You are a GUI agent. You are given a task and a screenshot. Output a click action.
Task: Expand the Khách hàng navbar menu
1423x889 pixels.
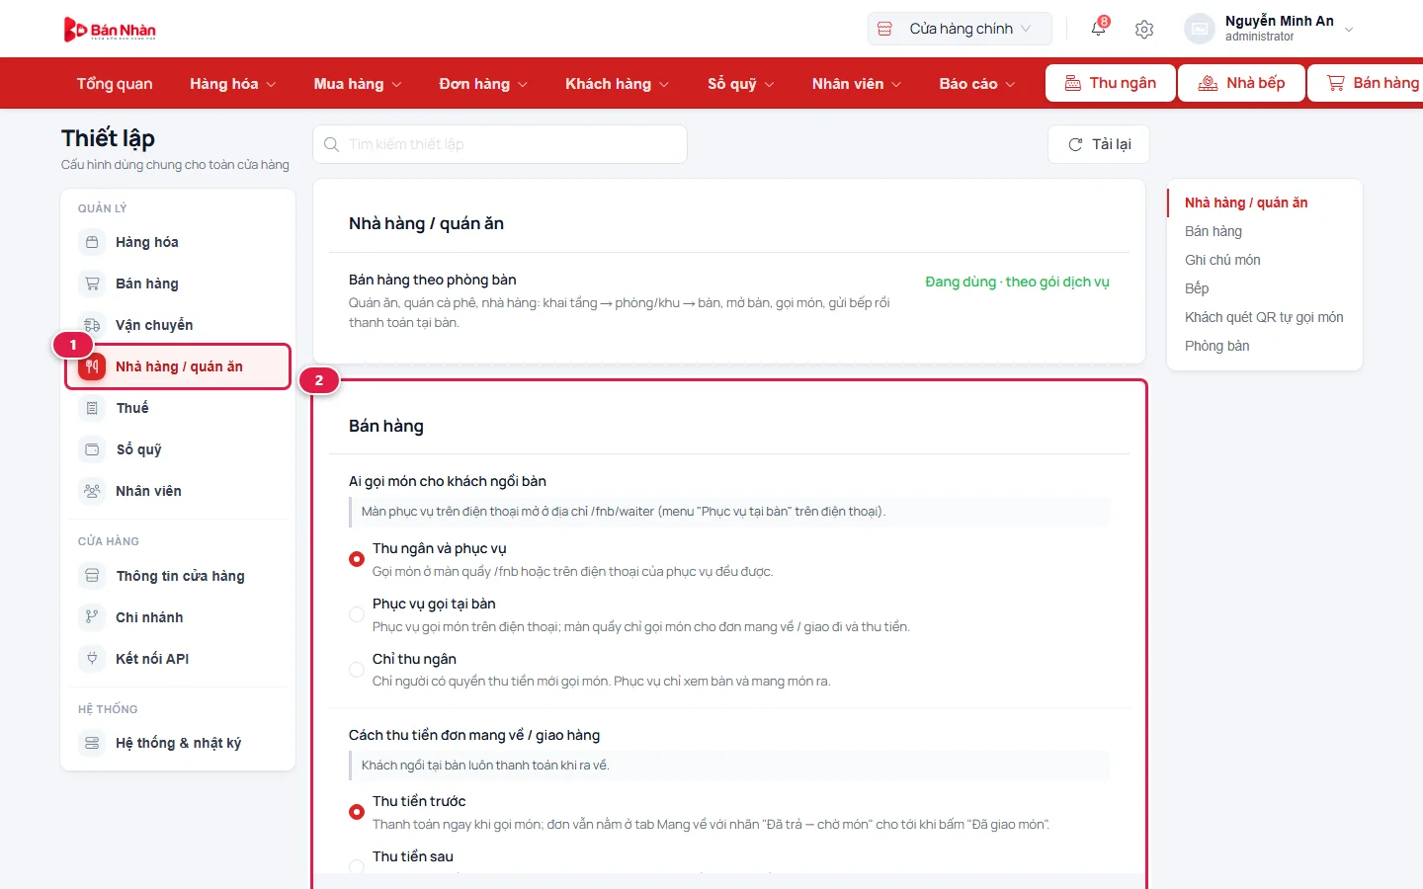point(617,84)
